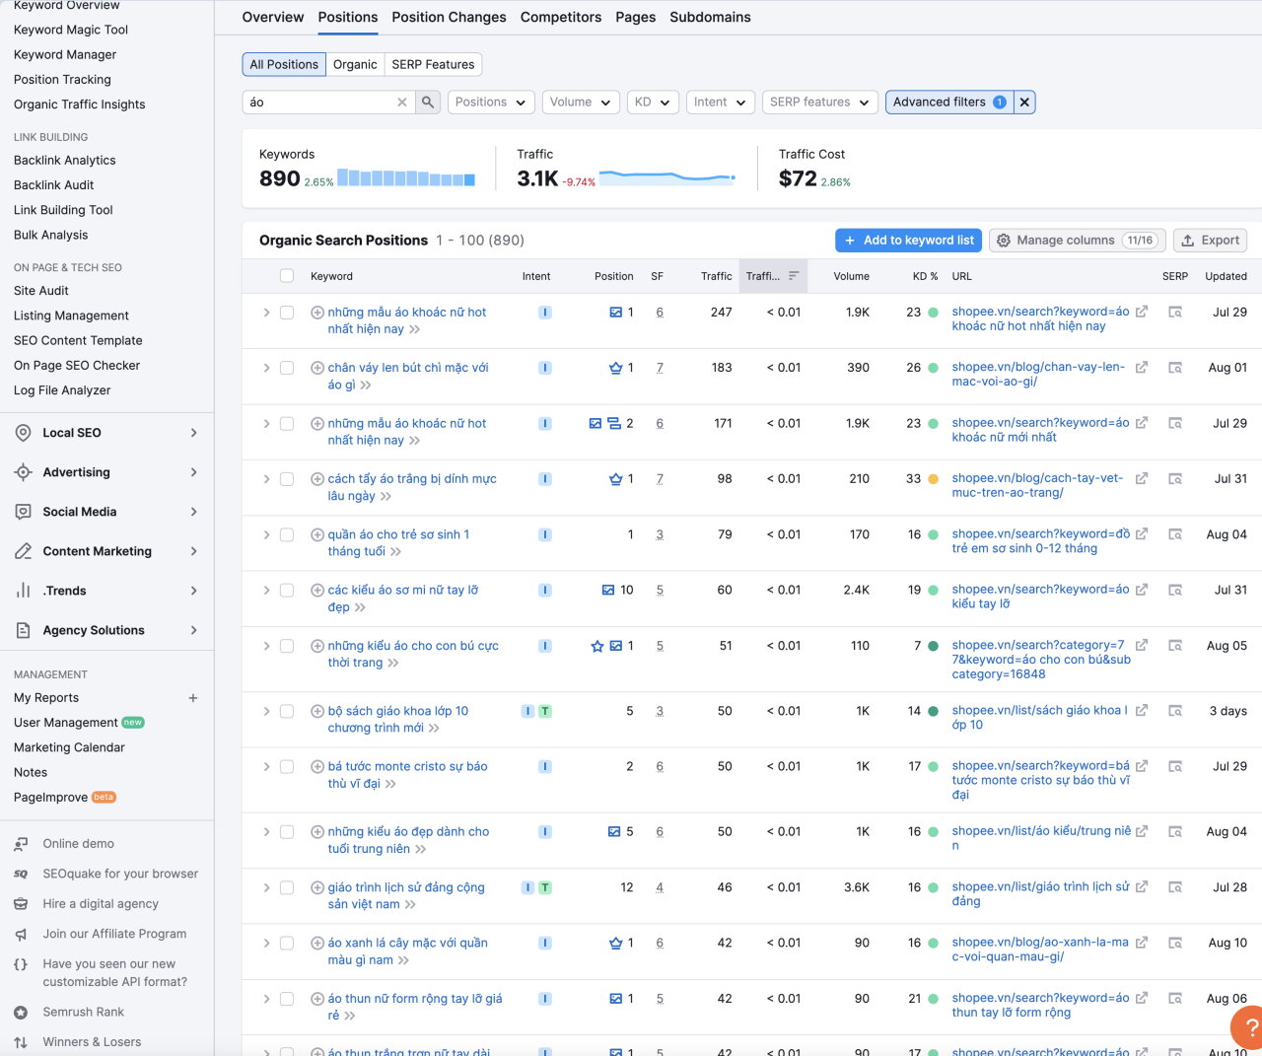Open the Backlink Analytics link
The height and width of the screenshot is (1056, 1262).
[x=65, y=161]
